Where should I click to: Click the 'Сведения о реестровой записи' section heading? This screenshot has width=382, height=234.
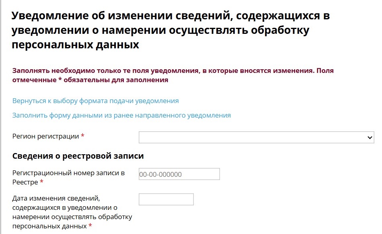[78, 156]
